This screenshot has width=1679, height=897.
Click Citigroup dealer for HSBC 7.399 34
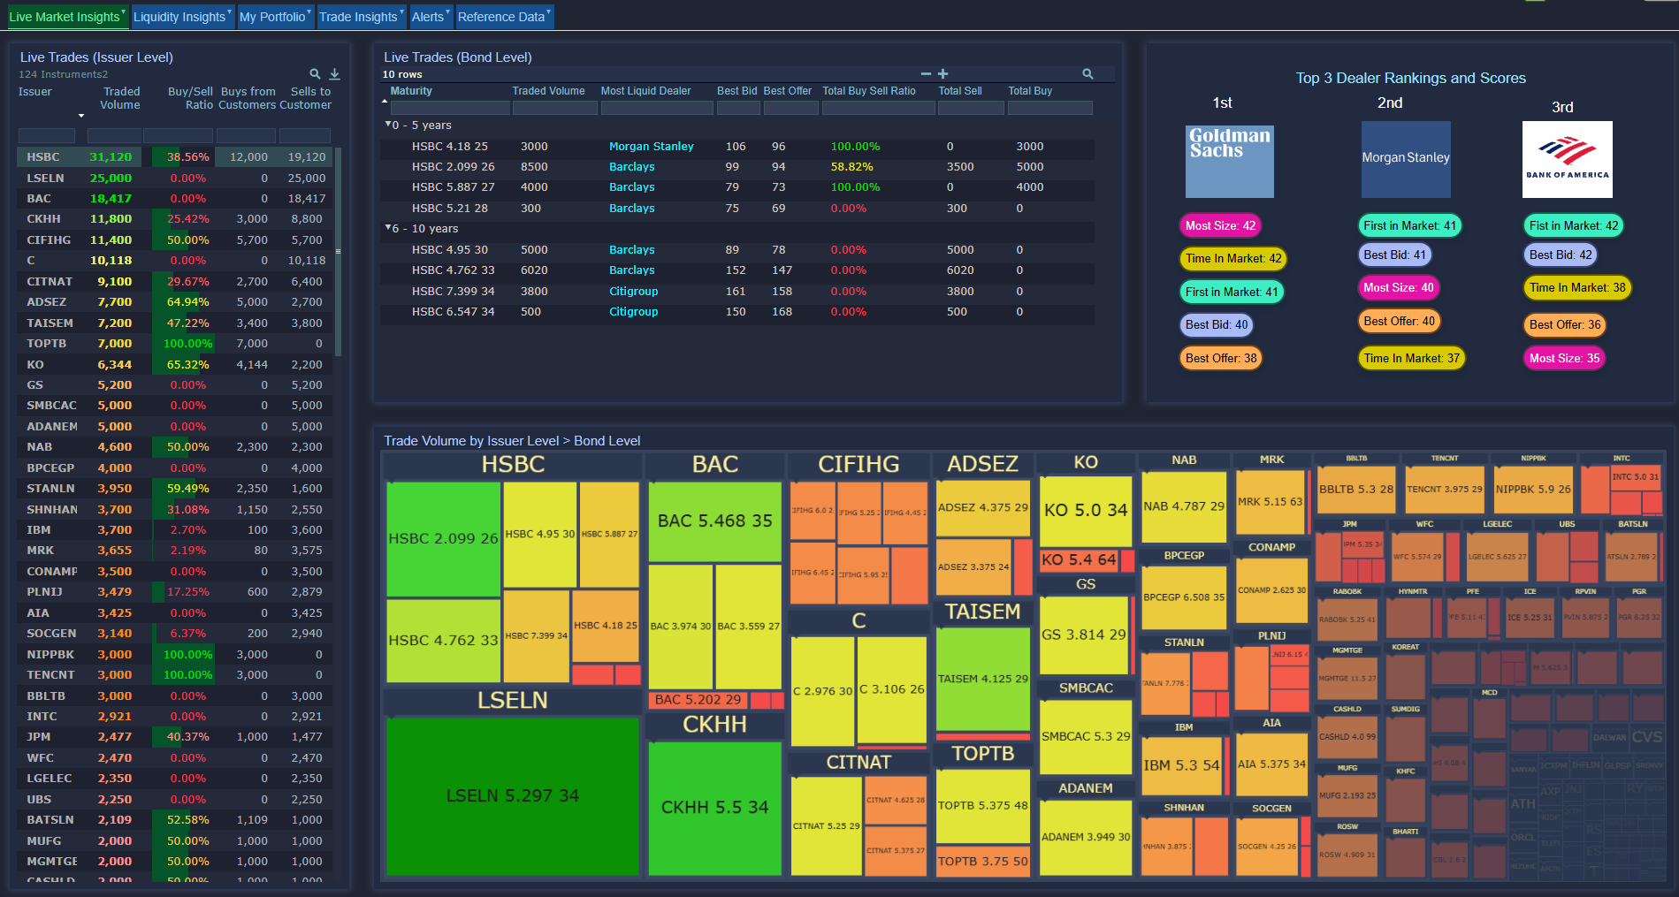pyautogui.click(x=633, y=291)
